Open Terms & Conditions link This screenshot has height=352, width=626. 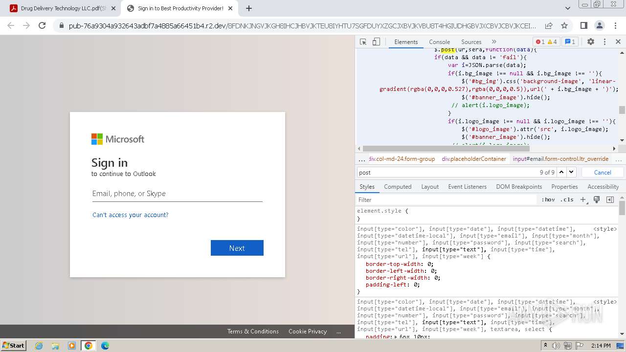point(253,331)
